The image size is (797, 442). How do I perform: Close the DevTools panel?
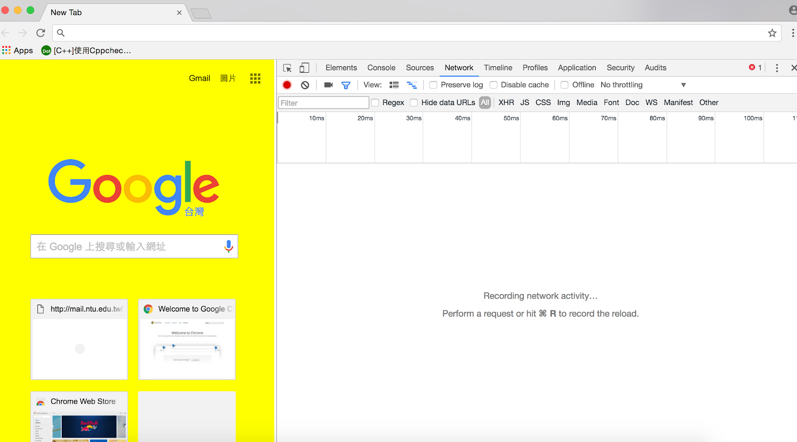(794, 68)
